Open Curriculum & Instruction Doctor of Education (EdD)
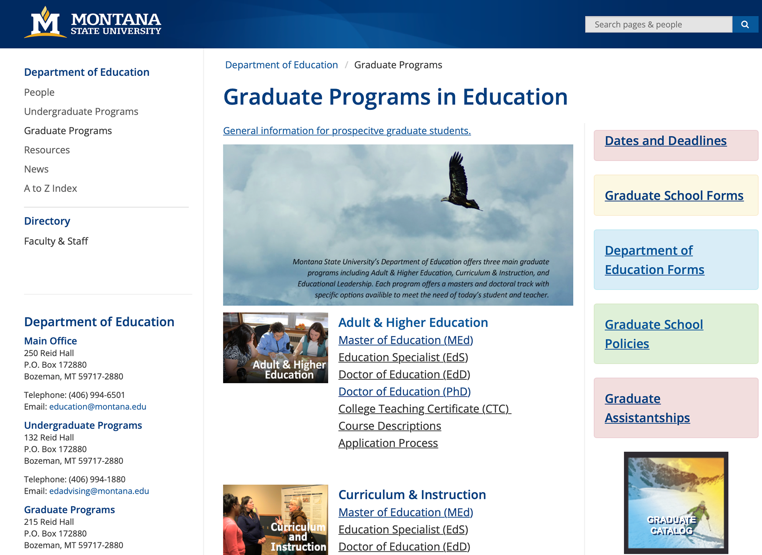762x555 pixels. (x=404, y=547)
